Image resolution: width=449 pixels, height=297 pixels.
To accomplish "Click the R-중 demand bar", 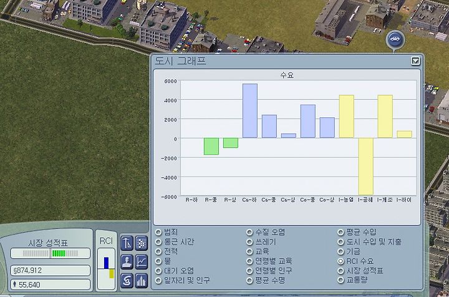I will tap(211, 147).
